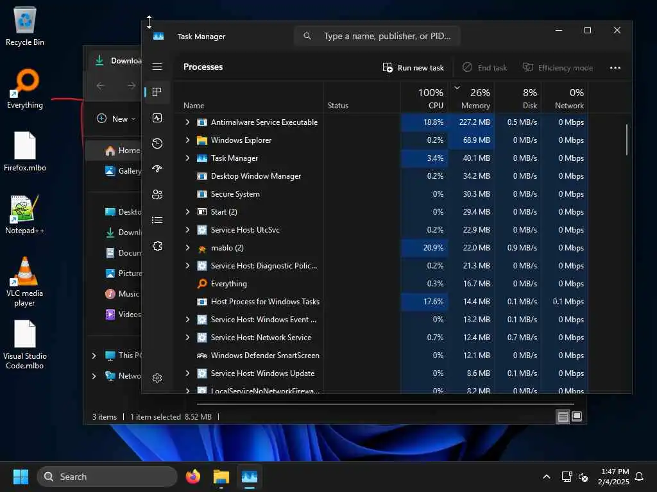Switch File Explorer to large thumbnails view
Viewport: 657px width, 492px height.
point(577,416)
